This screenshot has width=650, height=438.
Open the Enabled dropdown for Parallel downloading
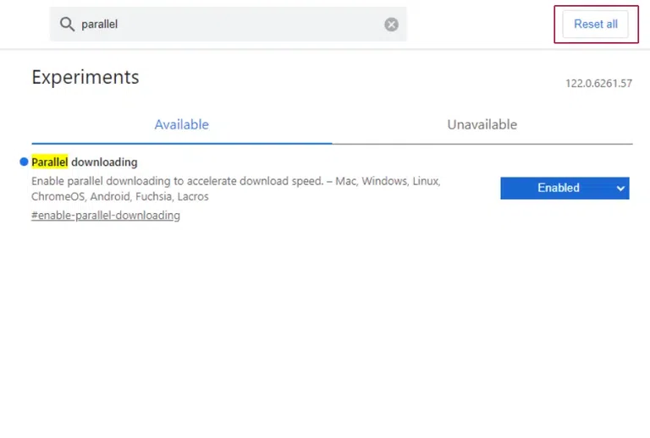[x=565, y=188]
